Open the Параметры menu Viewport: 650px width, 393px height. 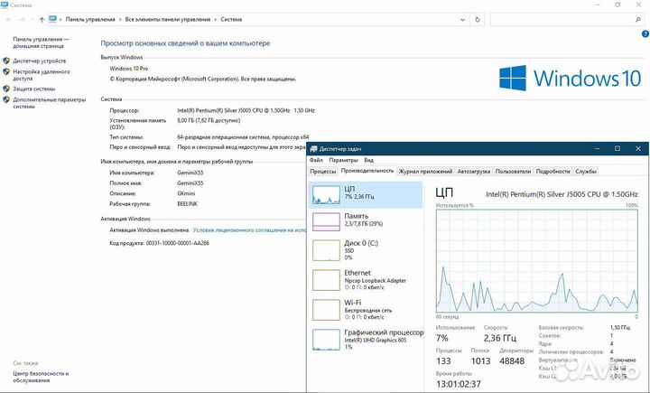click(x=343, y=160)
